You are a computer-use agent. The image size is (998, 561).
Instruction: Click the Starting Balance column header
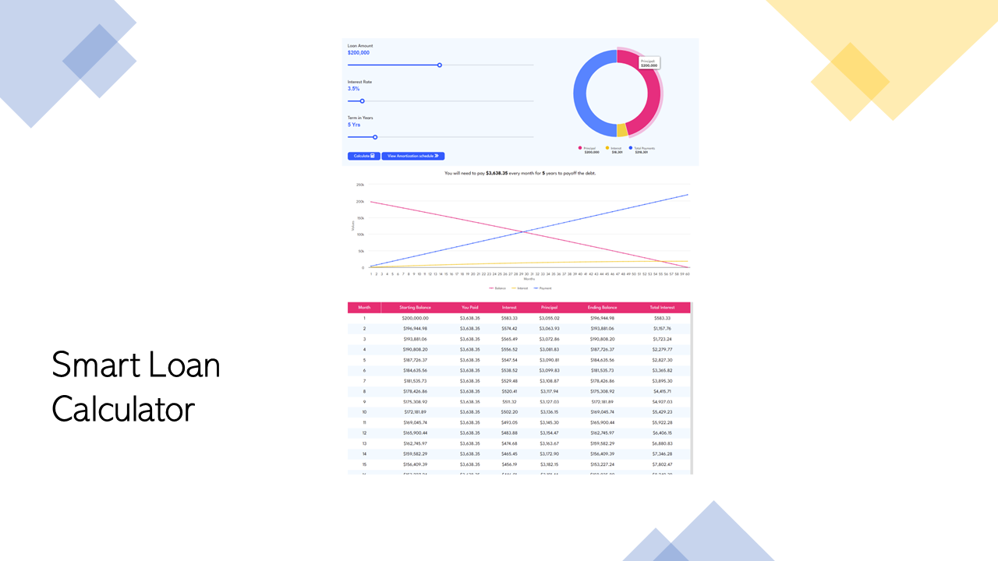[x=415, y=308]
